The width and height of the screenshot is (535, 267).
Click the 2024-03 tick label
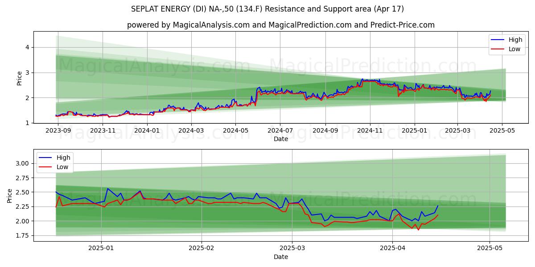coord(191,130)
